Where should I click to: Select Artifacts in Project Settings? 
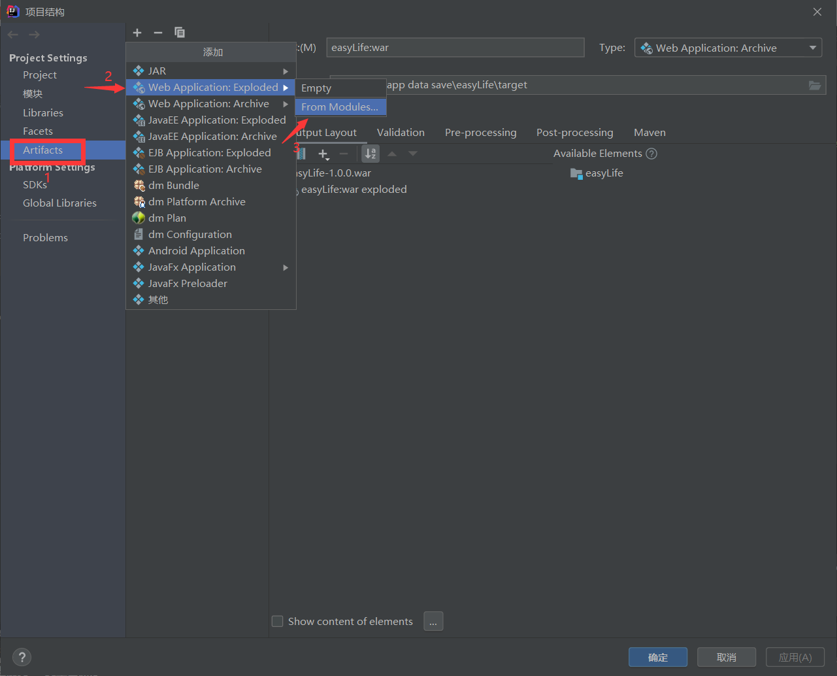43,150
